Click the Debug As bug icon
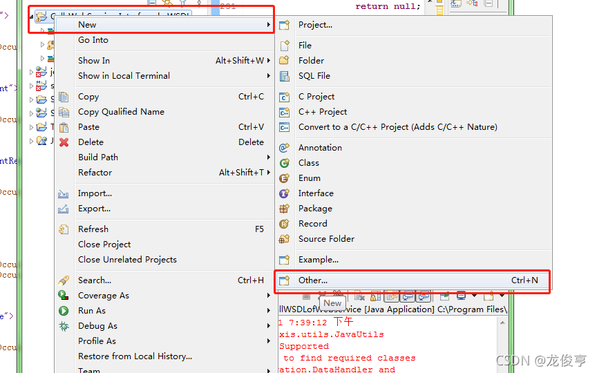This screenshot has width=597, height=373. pyautogui.click(x=64, y=326)
